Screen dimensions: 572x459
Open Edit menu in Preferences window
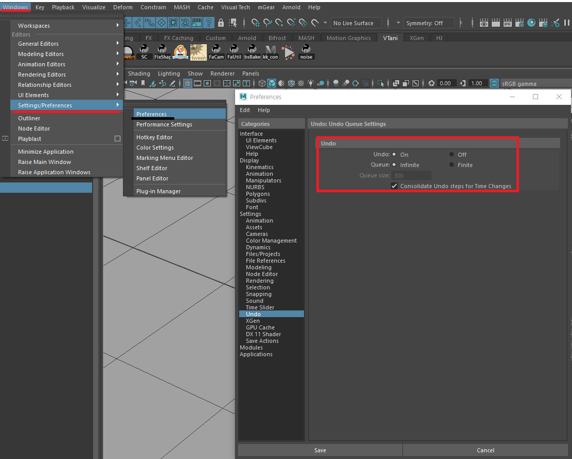click(245, 110)
